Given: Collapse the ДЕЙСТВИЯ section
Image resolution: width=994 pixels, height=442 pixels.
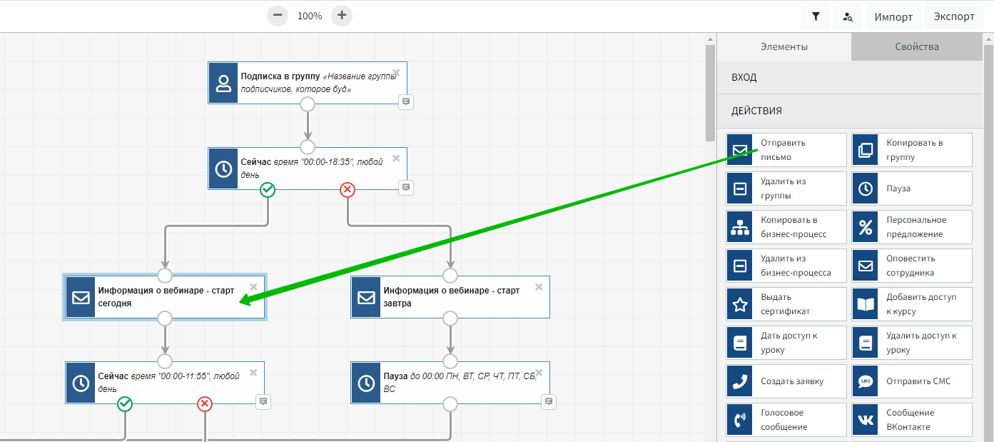Looking at the screenshot, I should 849,111.
